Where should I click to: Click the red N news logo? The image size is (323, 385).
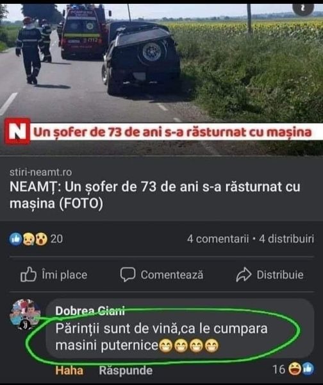17,132
